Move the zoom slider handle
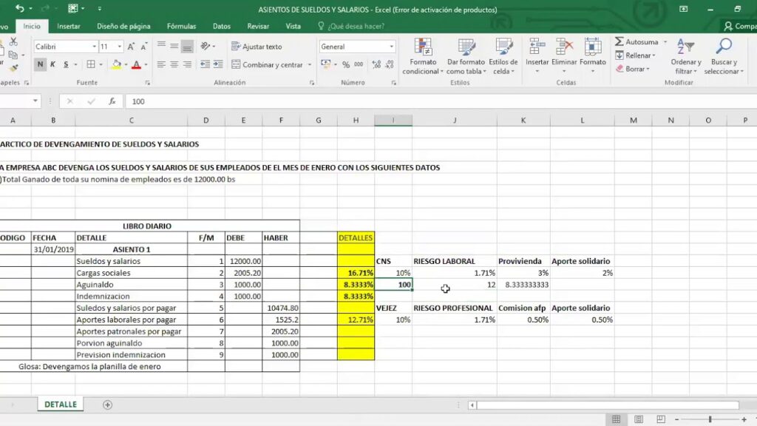757x426 pixels. [x=710, y=419]
